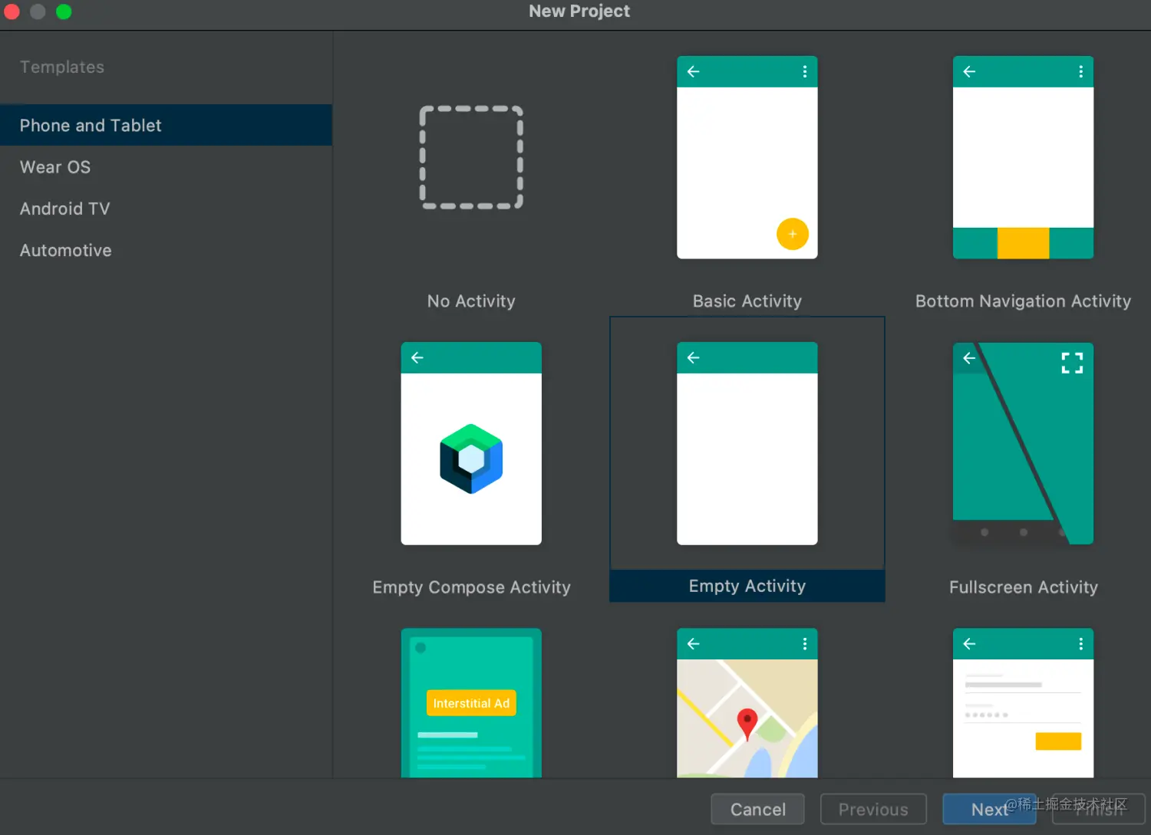1151x835 pixels.
Task: Select the Empty Compose Activity Jetpack icon
Action: point(471,459)
